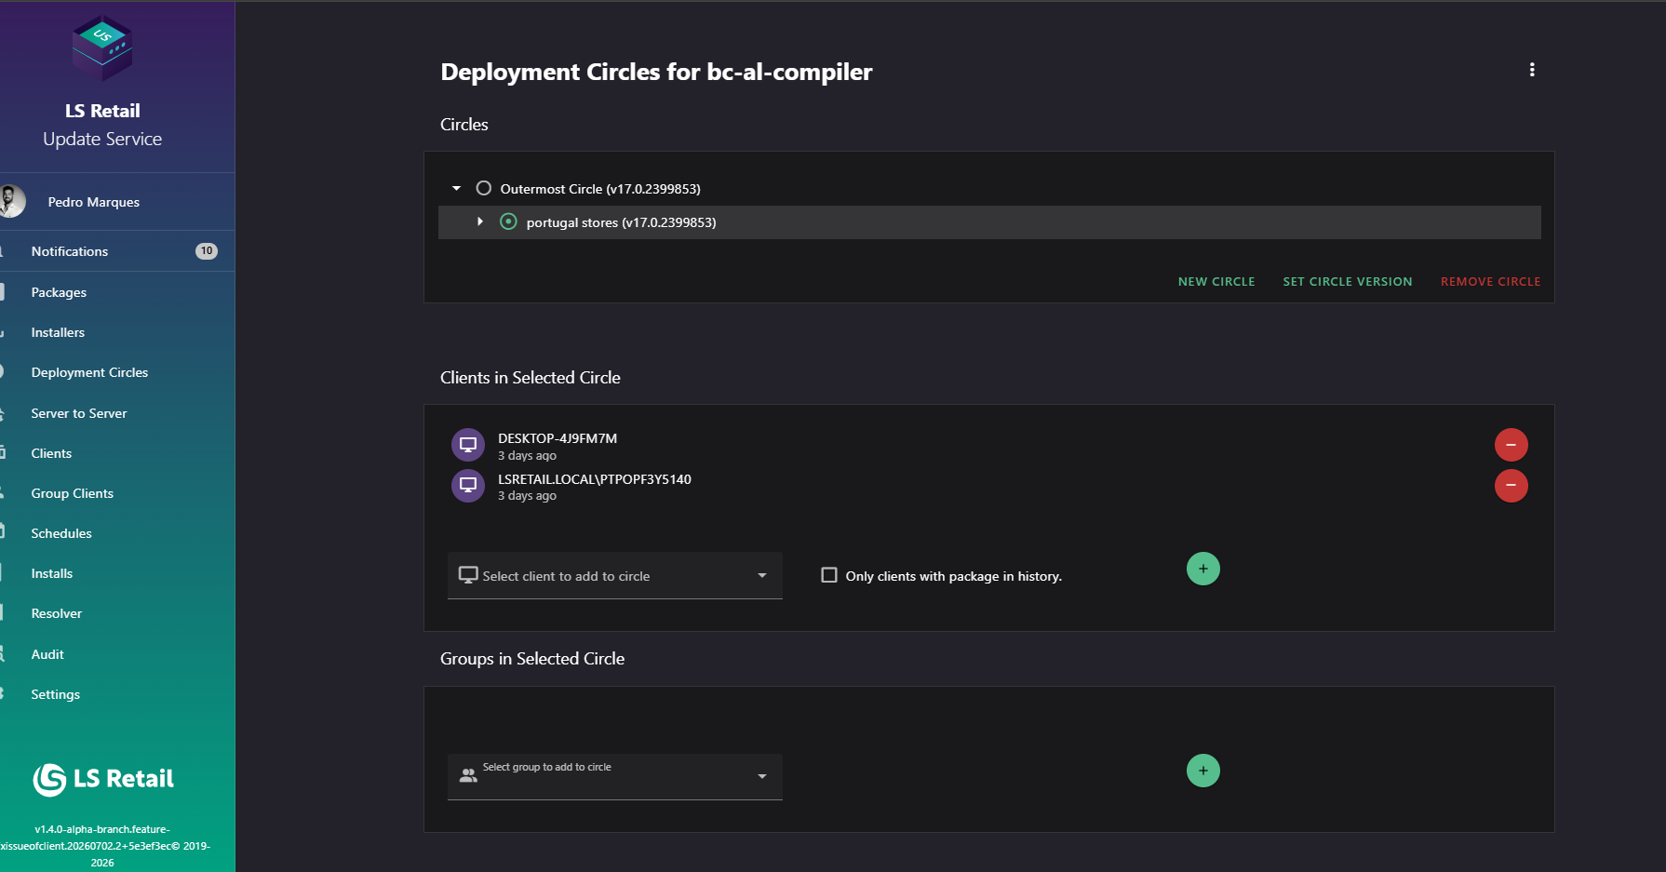The image size is (1666, 872).
Task: Click REMOVE CIRCLE button
Action: [1490, 281]
